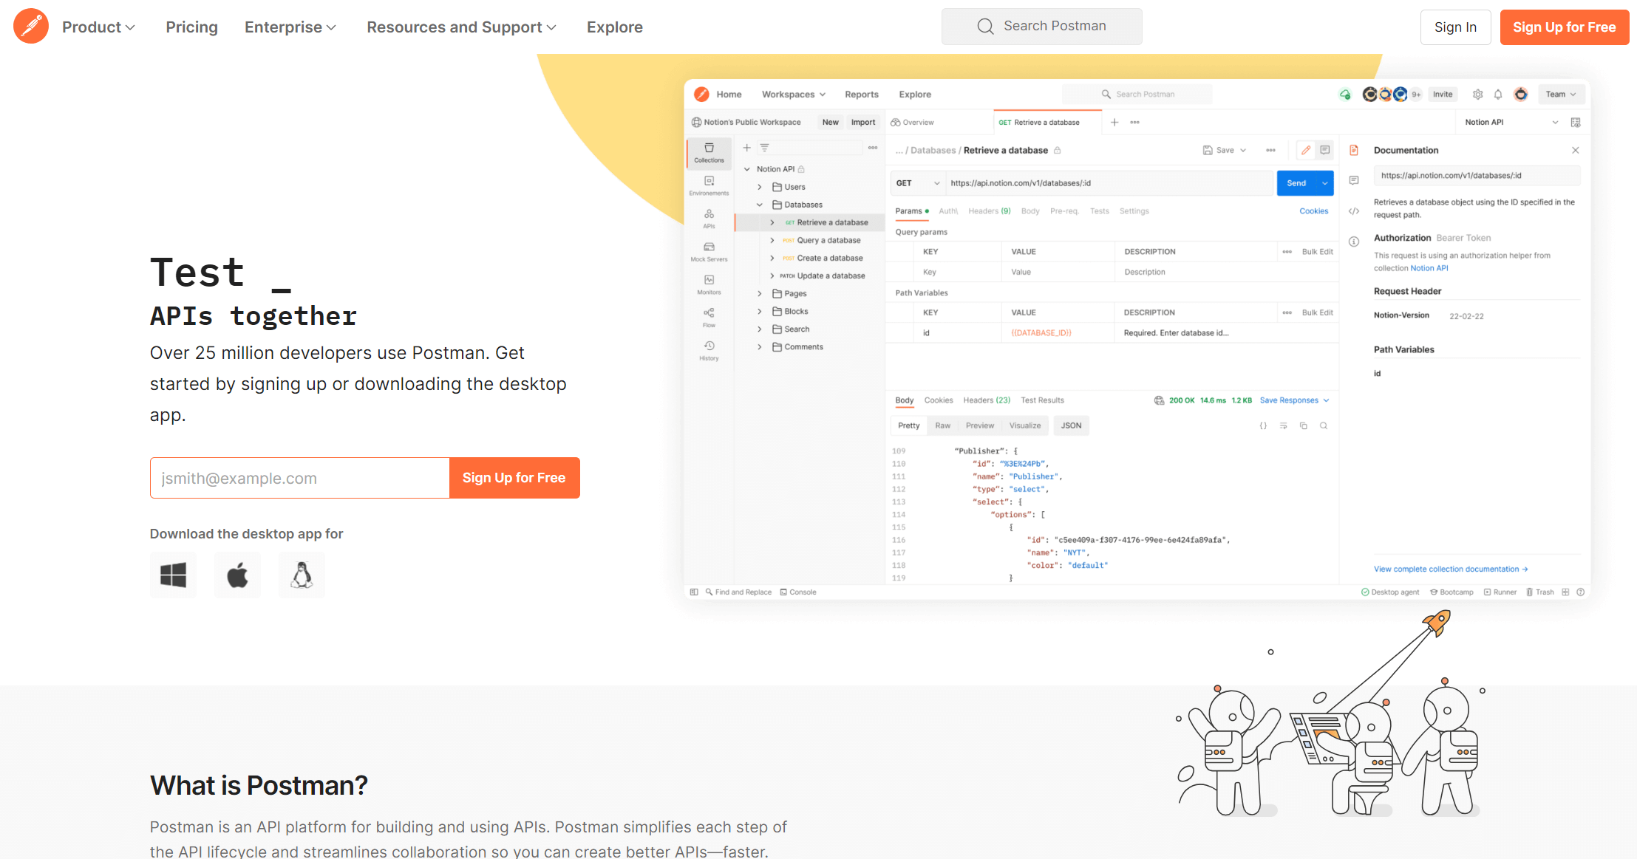Open the Pricing page
Screen dimensions: 1637x859
tap(191, 27)
